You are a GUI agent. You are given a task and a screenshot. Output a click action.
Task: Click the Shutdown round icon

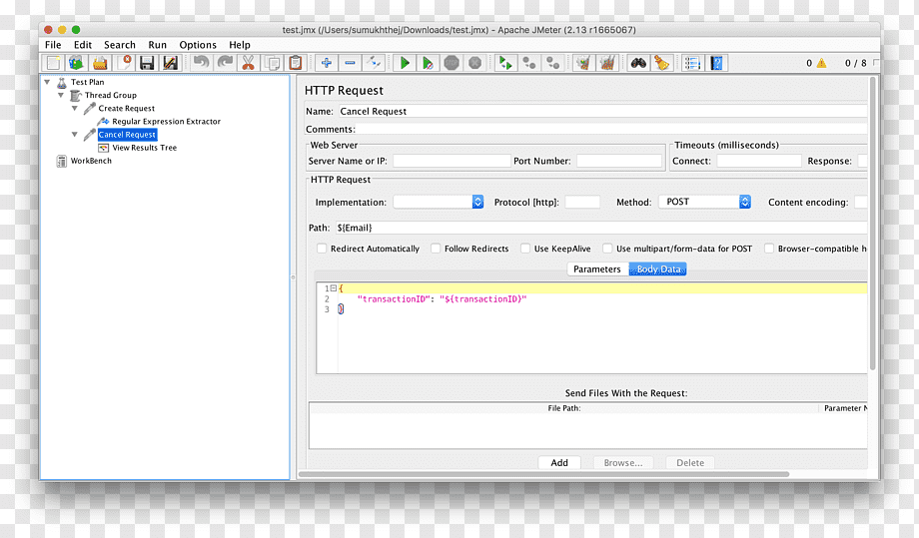475,63
